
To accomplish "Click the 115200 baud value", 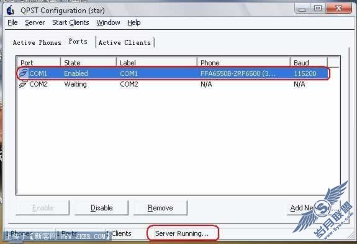I will point(305,73).
